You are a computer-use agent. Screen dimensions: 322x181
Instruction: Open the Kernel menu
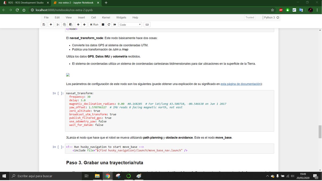pos(106,17)
